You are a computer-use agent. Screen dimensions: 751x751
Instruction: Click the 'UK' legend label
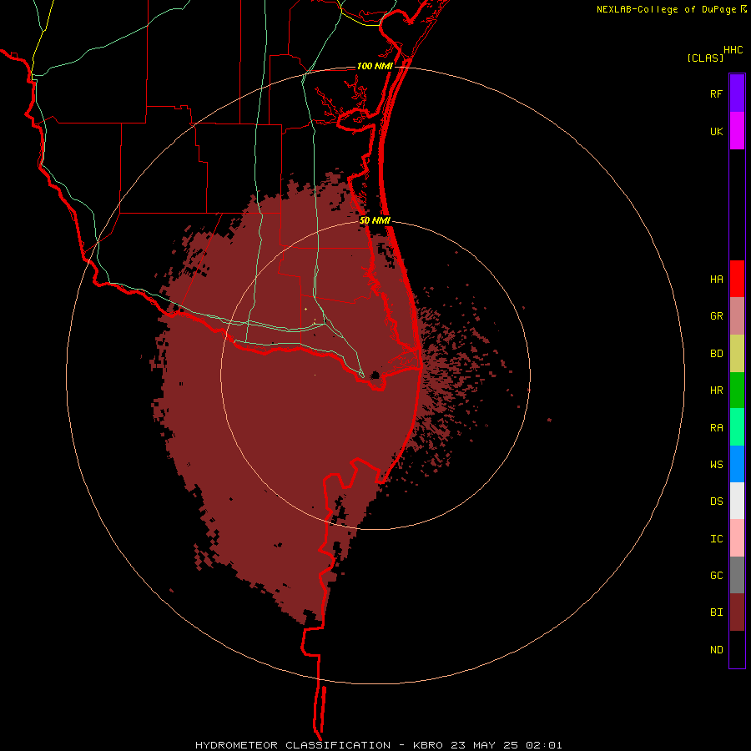point(716,131)
